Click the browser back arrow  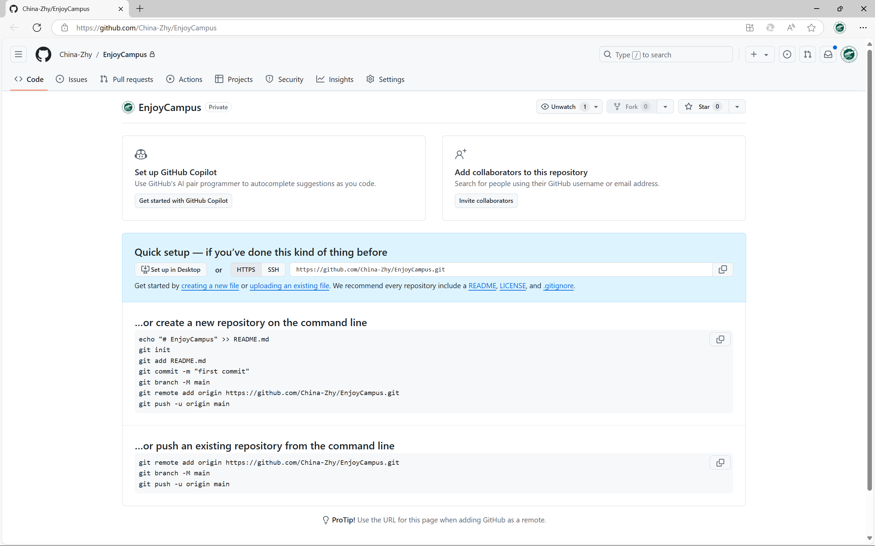(x=14, y=28)
